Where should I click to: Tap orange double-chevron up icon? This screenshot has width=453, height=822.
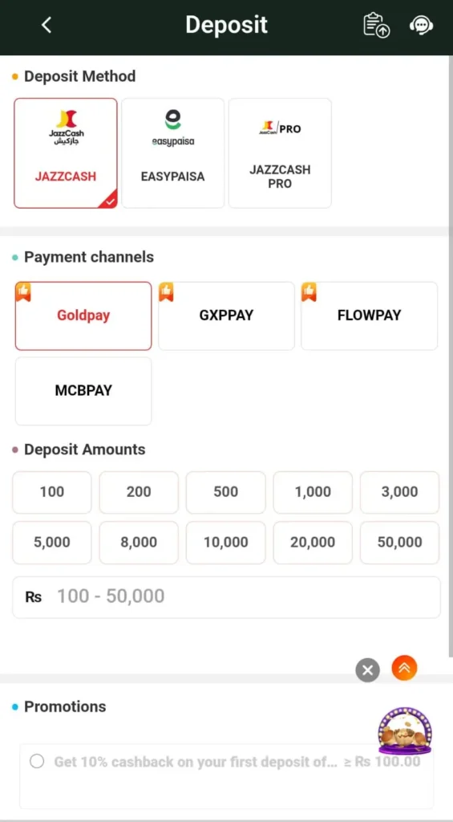pyautogui.click(x=404, y=668)
